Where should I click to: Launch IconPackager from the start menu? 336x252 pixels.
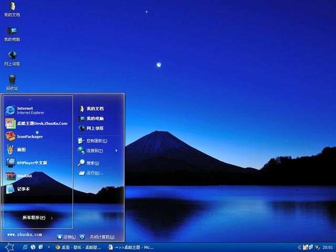pyautogui.click(x=29, y=136)
